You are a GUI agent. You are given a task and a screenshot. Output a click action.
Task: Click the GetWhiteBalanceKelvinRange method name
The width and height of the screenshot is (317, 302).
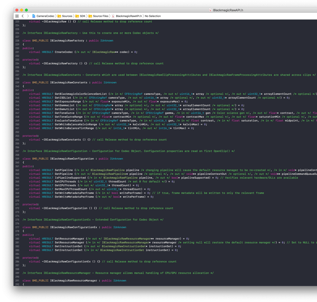coord(76,124)
